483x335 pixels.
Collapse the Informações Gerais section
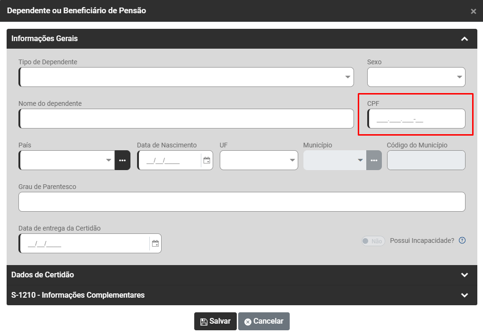464,39
